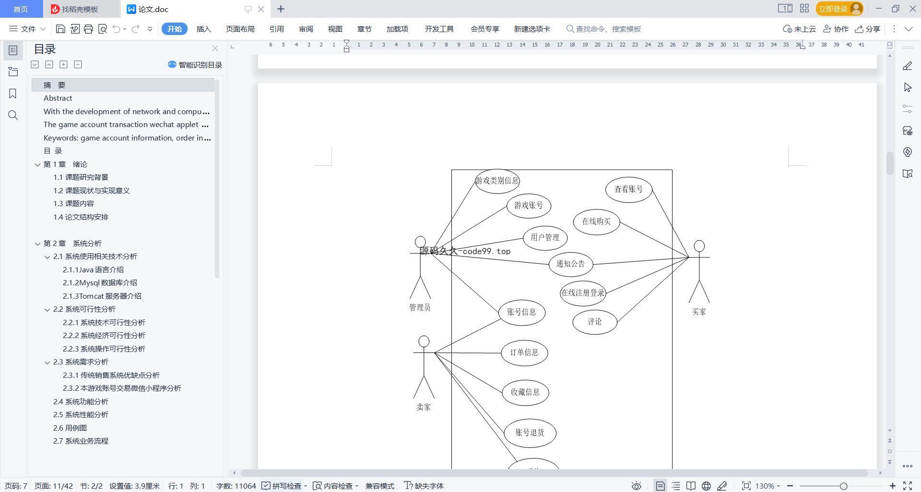Image resolution: width=921 pixels, height=492 pixels.
Task: Switch to outline view icon
Action: point(676,486)
